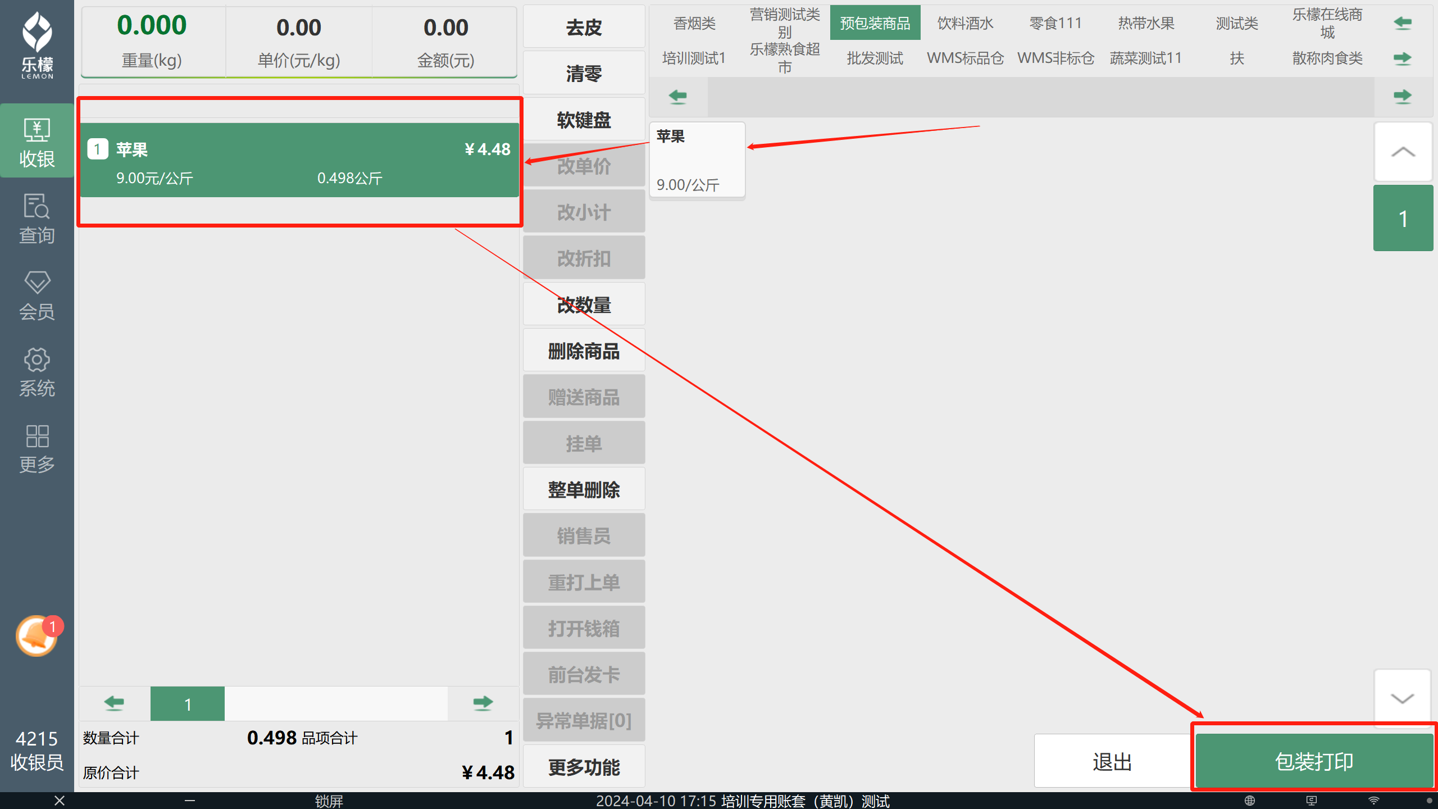This screenshot has height=809, width=1438.
Task: Open the 会员 member section
Action: 37,295
